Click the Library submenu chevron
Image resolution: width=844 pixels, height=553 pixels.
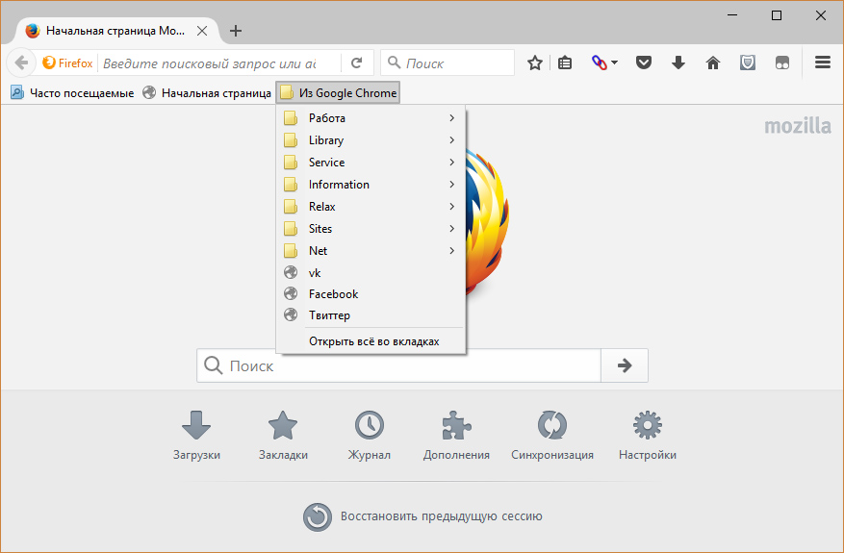(x=451, y=139)
